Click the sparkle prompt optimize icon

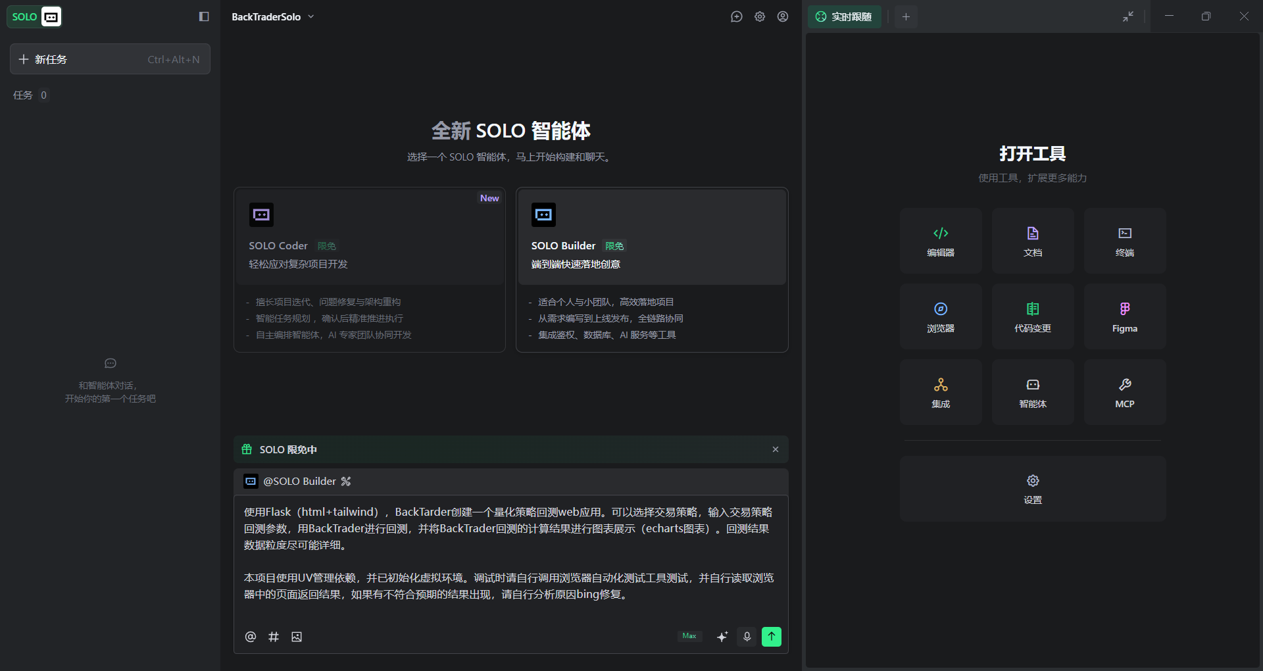(722, 637)
